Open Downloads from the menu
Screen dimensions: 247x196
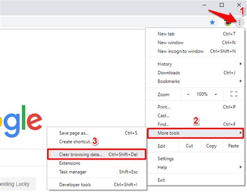[x=195, y=72]
